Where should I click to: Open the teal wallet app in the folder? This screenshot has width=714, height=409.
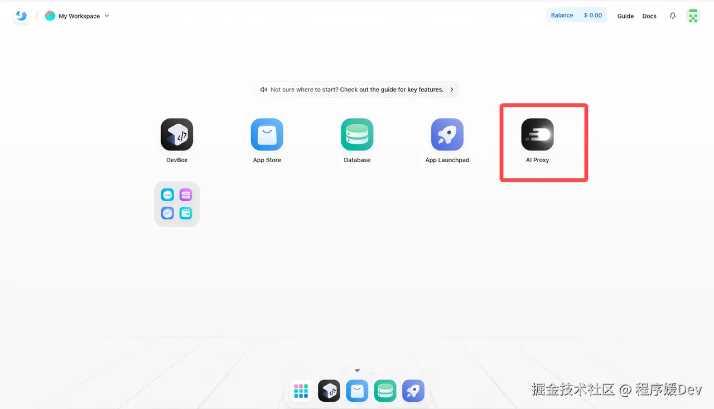click(x=186, y=213)
